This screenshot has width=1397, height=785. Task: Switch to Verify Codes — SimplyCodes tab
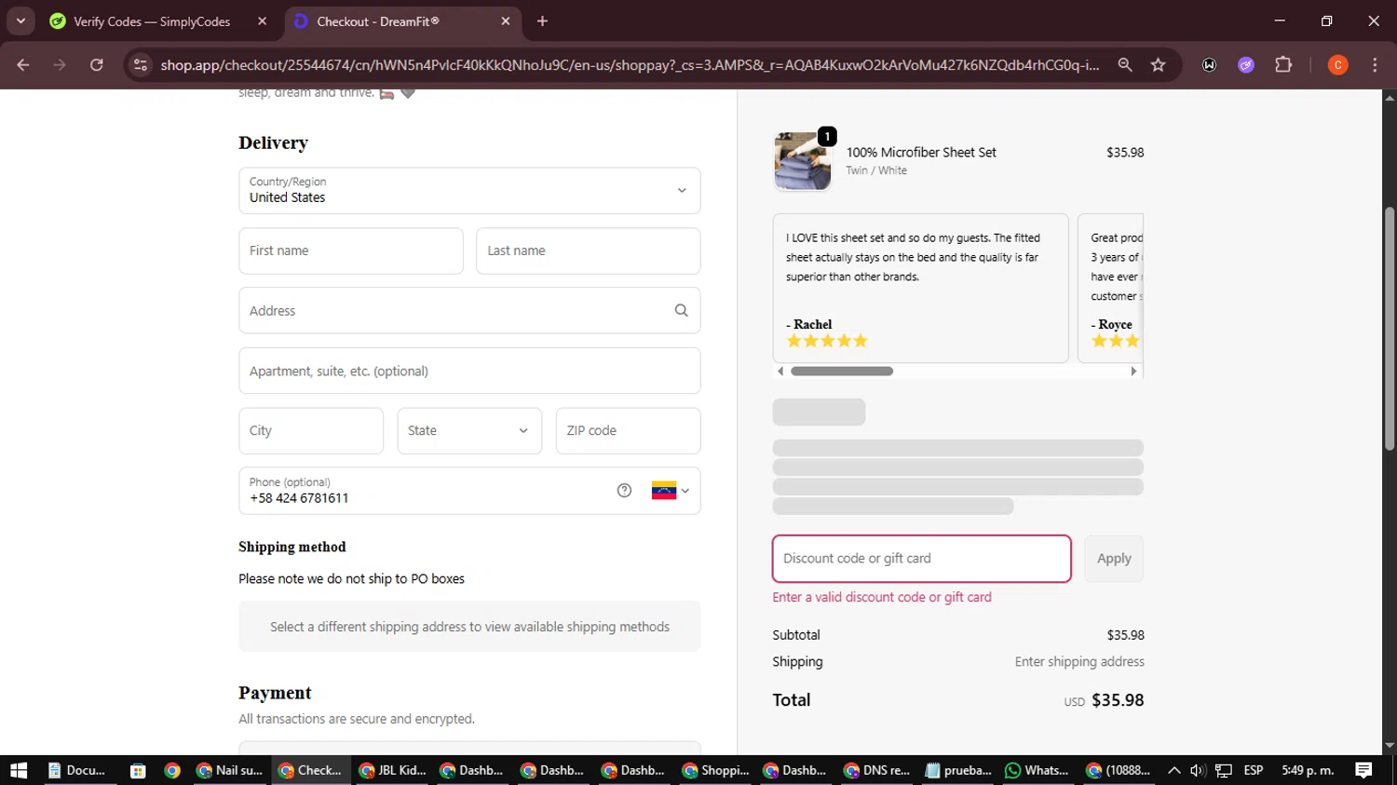point(152,21)
